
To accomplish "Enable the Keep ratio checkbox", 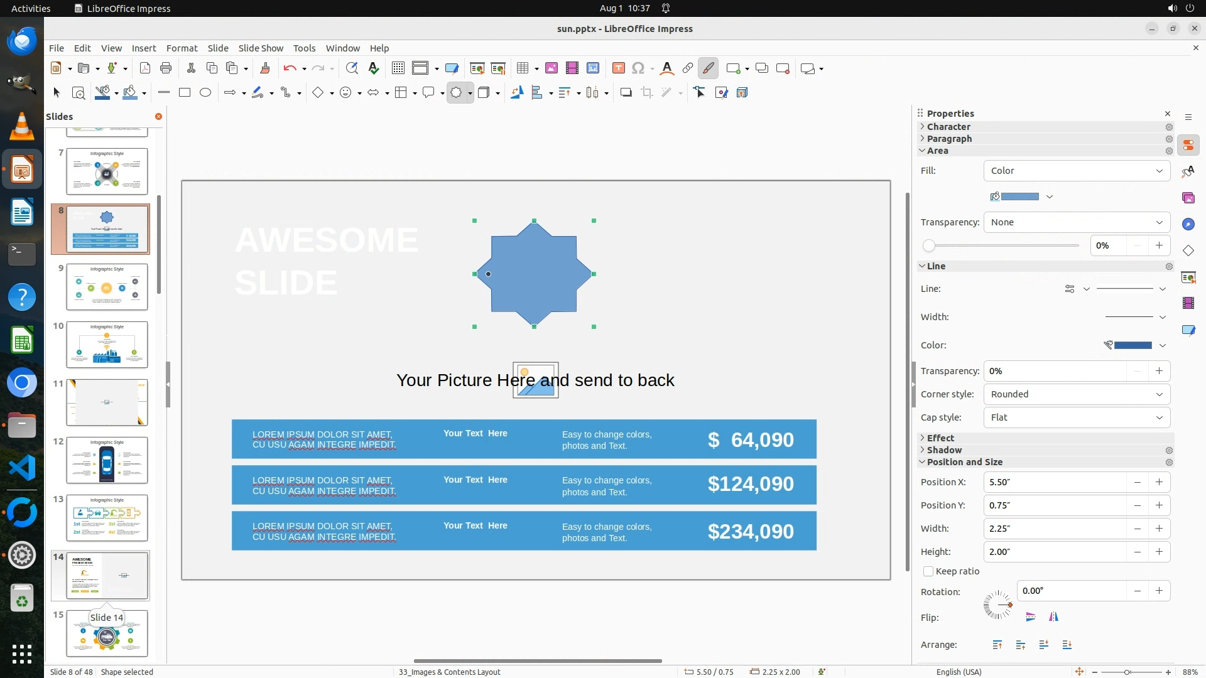I will (928, 572).
